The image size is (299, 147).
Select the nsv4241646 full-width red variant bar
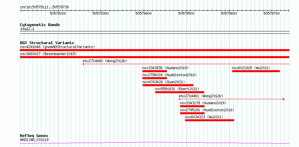155,50
